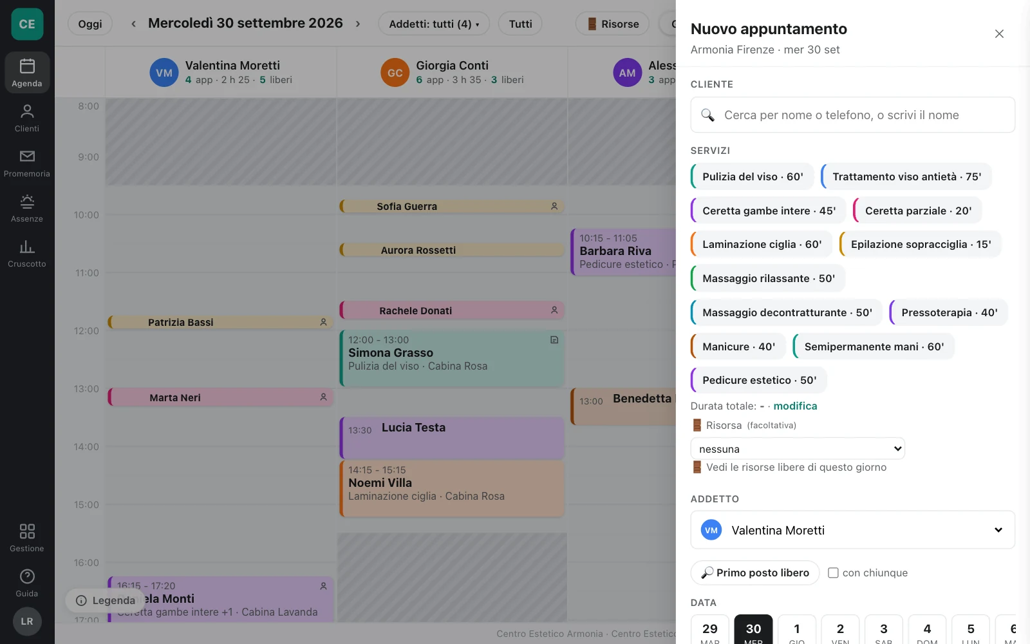The width and height of the screenshot is (1030, 644).
Task: Click the AM staff avatar
Action: click(627, 73)
